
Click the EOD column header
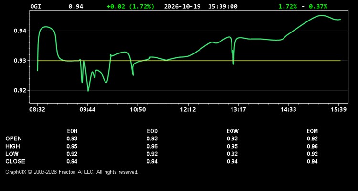click(152, 131)
